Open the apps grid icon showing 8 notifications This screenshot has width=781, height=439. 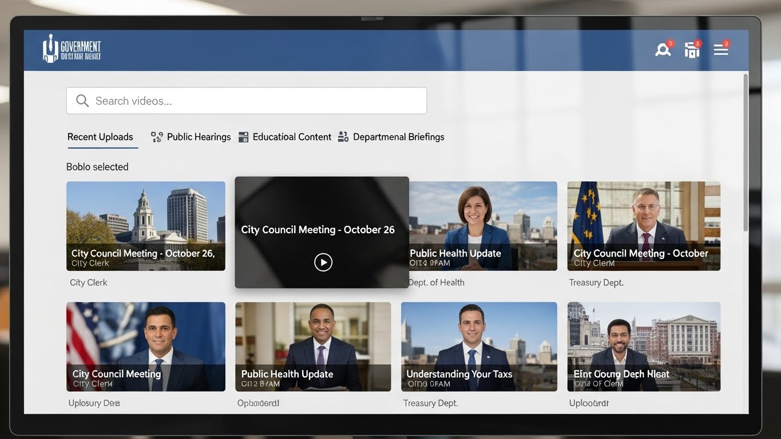[x=692, y=50]
